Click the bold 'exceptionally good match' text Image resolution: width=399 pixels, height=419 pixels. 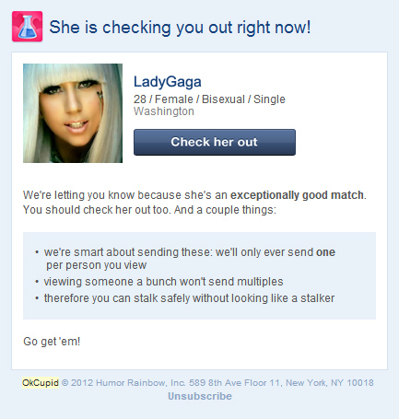(x=297, y=195)
